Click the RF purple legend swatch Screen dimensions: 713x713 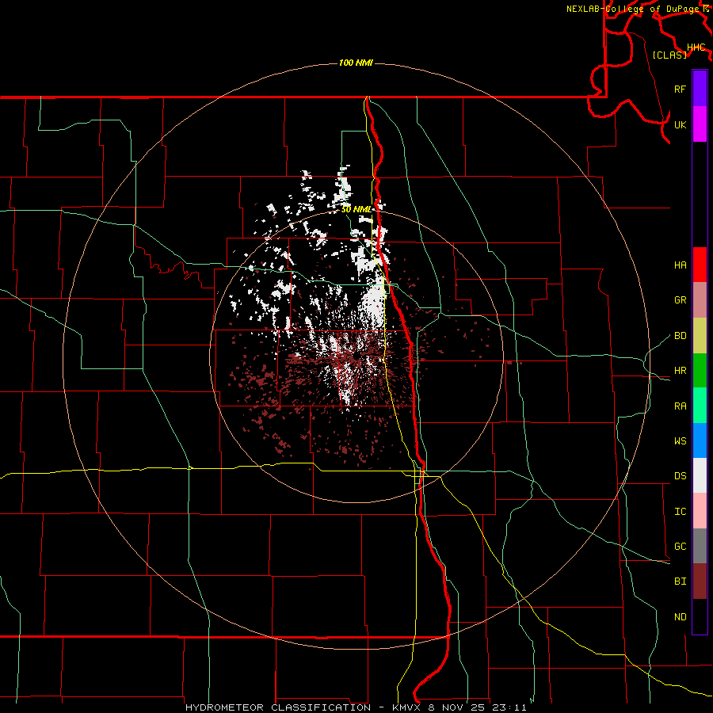700,89
